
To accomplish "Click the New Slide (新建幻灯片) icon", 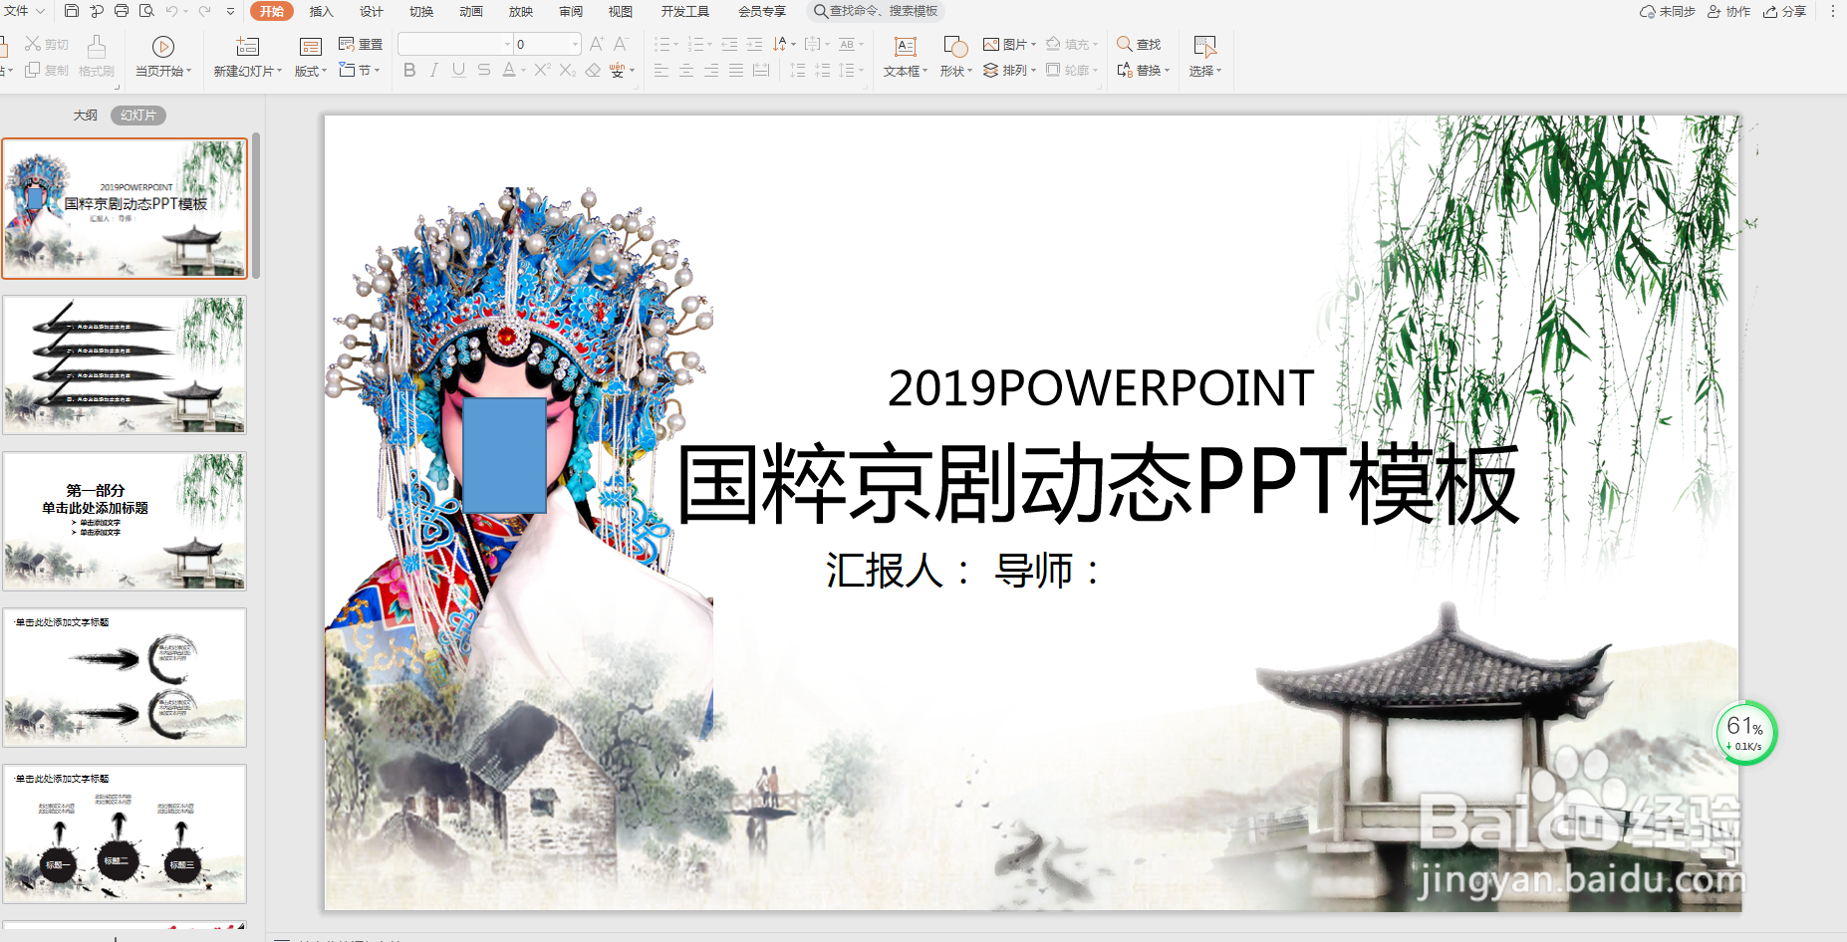I will click(x=247, y=47).
